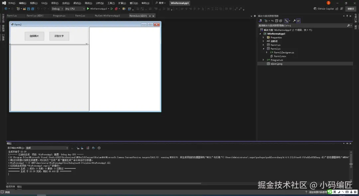Click Start Without Debugging outline play icon
Screen dimensions: 359x196
tap(112, 9)
